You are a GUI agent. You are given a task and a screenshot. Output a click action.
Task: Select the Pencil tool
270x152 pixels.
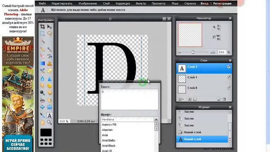tap(42, 49)
